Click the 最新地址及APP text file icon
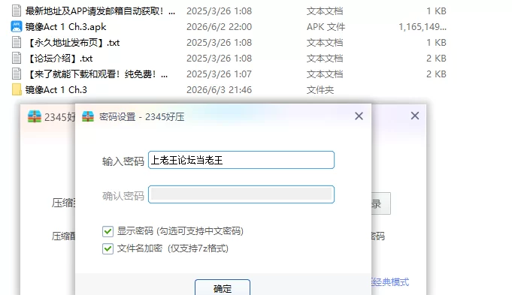512x295 pixels. click(x=17, y=11)
